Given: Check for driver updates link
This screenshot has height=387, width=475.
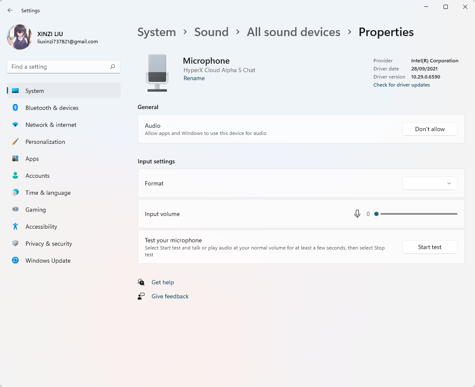Looking at the screenshot, I should (x=401, y=85).
